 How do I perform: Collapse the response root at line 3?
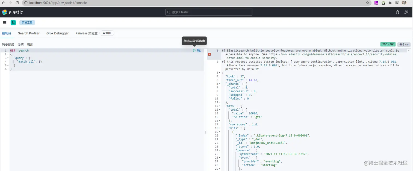coord(220,73)
